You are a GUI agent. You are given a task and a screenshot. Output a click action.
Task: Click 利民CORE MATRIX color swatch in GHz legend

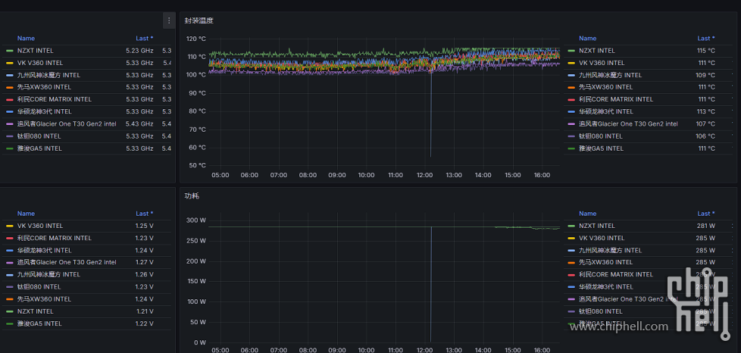pos(9,100)
